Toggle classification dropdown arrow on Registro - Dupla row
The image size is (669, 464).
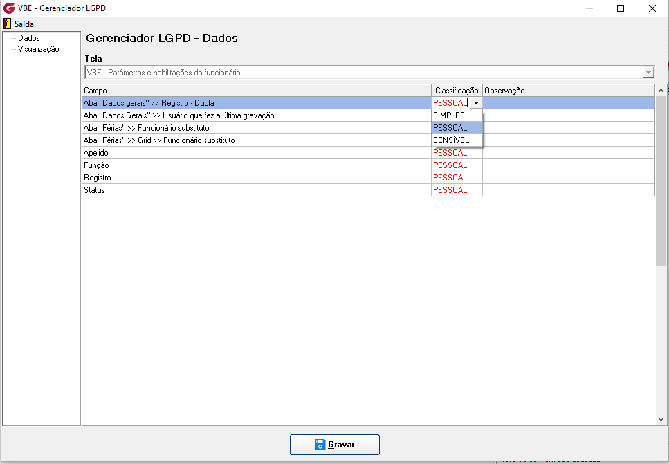click(476, 103)
